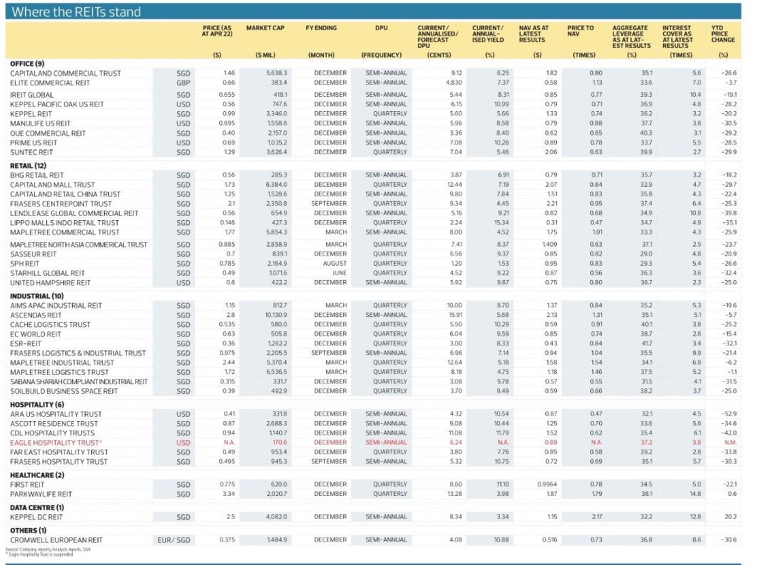Screen dimensions: 757x565
Task: Select the 'FRASERS HOSPITALITY TRUST' row name
Action: 58,462
